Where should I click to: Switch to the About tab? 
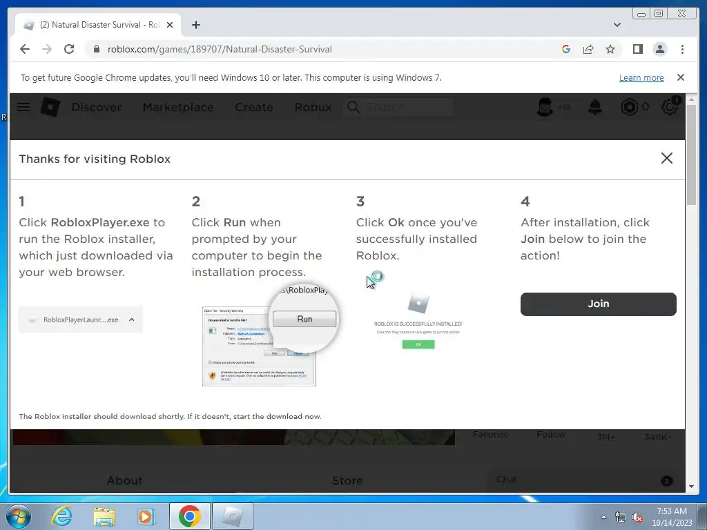click(x=124, y=480)
